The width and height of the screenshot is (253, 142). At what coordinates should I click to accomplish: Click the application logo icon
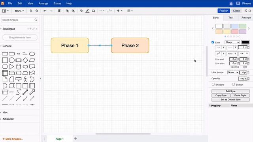click(x=3, y=4)
